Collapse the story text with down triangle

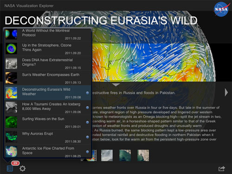(x=116, y=85)
